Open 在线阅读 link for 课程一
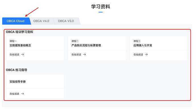Viewport: 196px width, 109px height. 14,54
